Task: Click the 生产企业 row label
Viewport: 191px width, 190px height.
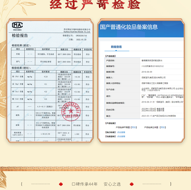Action: tap(111, 89)
